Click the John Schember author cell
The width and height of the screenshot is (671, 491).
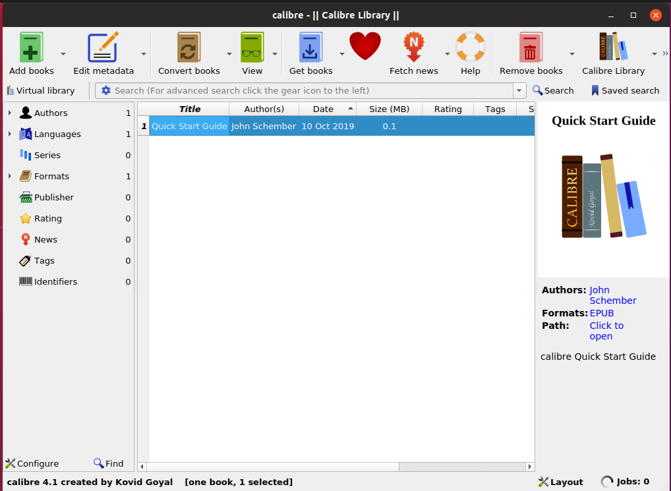coord(264,126)
